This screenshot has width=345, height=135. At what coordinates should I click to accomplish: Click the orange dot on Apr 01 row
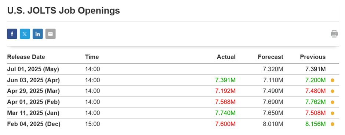click(x=333, y=102)
